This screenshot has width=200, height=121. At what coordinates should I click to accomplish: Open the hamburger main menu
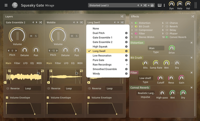click(6, 5)
